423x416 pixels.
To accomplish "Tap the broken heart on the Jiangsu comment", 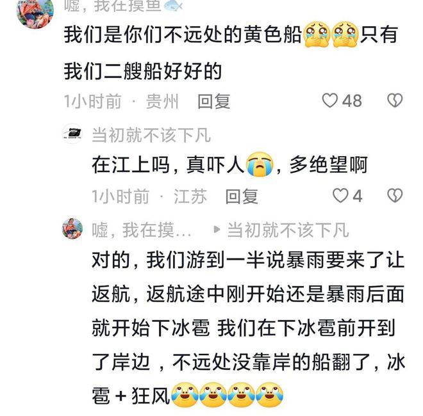I will (395, 195).
